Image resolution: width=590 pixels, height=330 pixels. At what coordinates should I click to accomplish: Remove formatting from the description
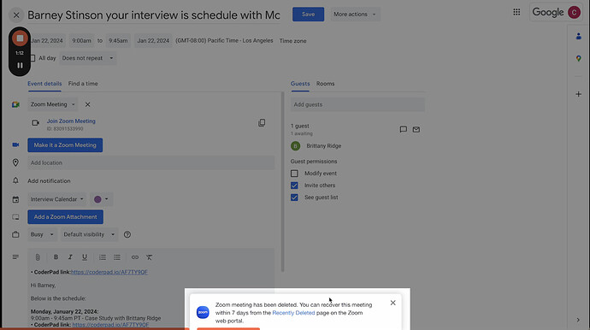(150, 257)
